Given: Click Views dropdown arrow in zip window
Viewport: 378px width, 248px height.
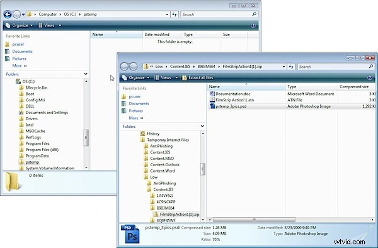Looking at the screenshot, I should coord(176,78).
